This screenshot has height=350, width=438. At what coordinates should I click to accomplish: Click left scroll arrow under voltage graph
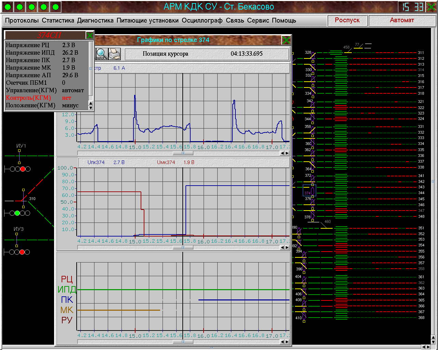(282, 247)
